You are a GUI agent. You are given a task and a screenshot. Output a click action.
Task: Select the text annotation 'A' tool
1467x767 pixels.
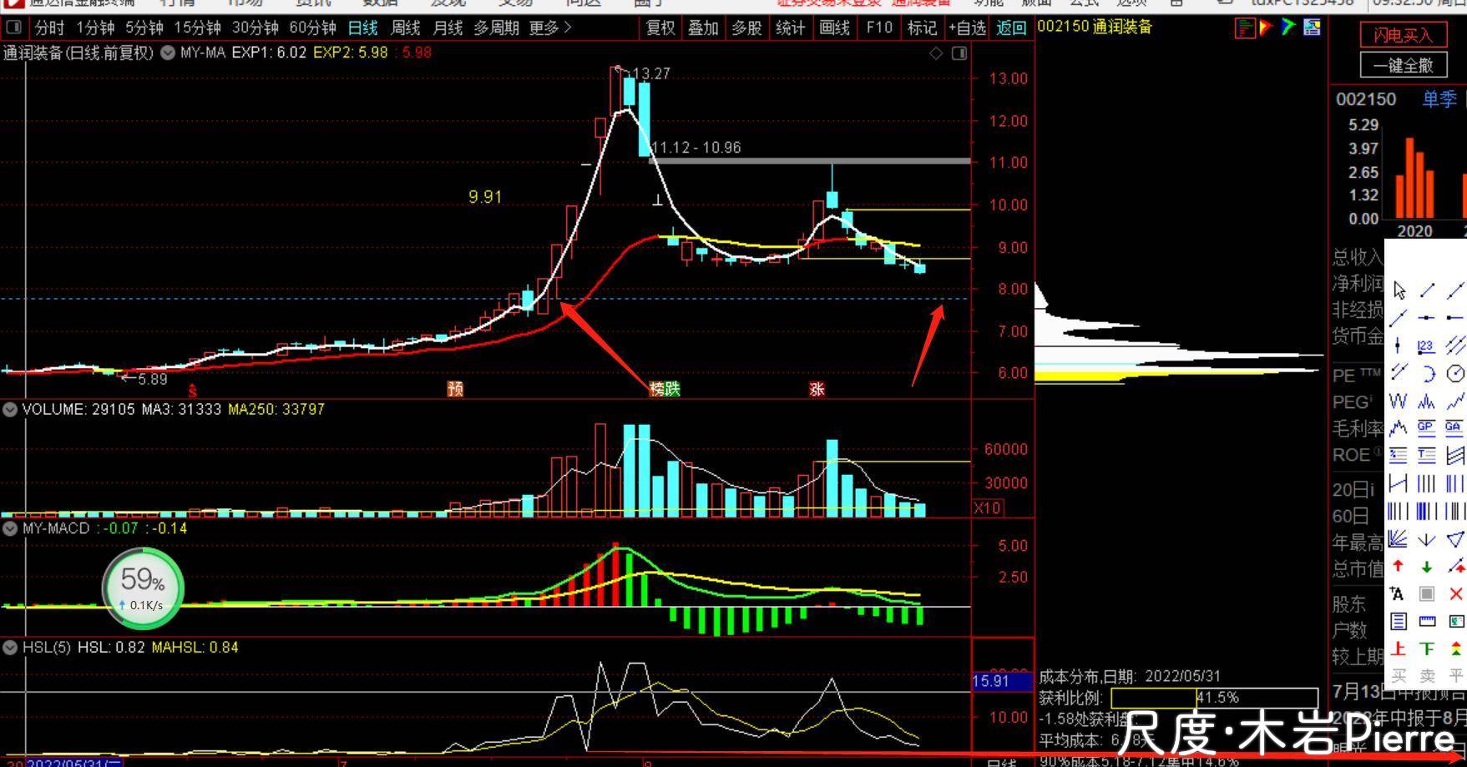tap(1397, 594)
